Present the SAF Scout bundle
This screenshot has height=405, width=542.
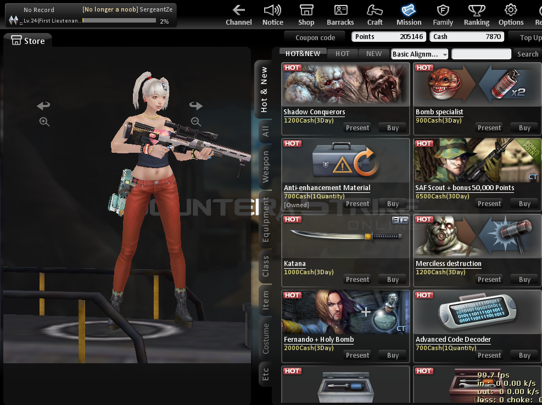489,204
